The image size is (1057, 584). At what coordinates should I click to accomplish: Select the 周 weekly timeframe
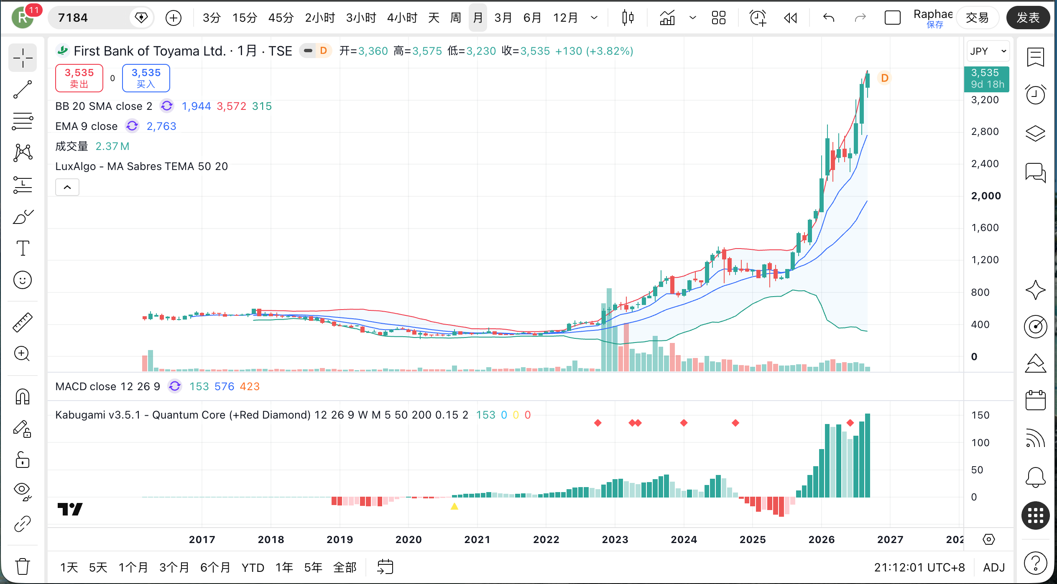(456, 18)
